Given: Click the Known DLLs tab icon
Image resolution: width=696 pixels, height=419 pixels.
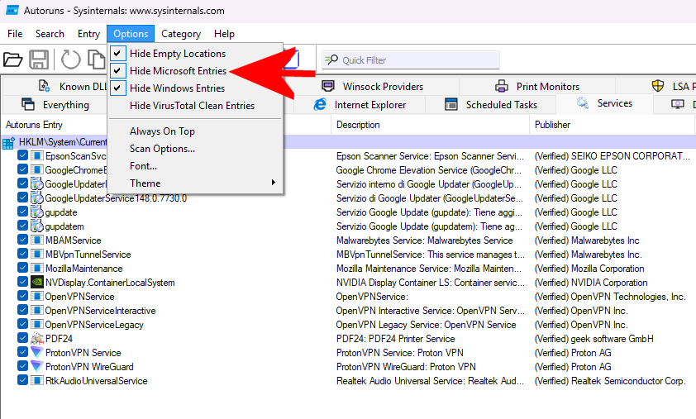Looking at the screenshot, I should click(45, 86).
